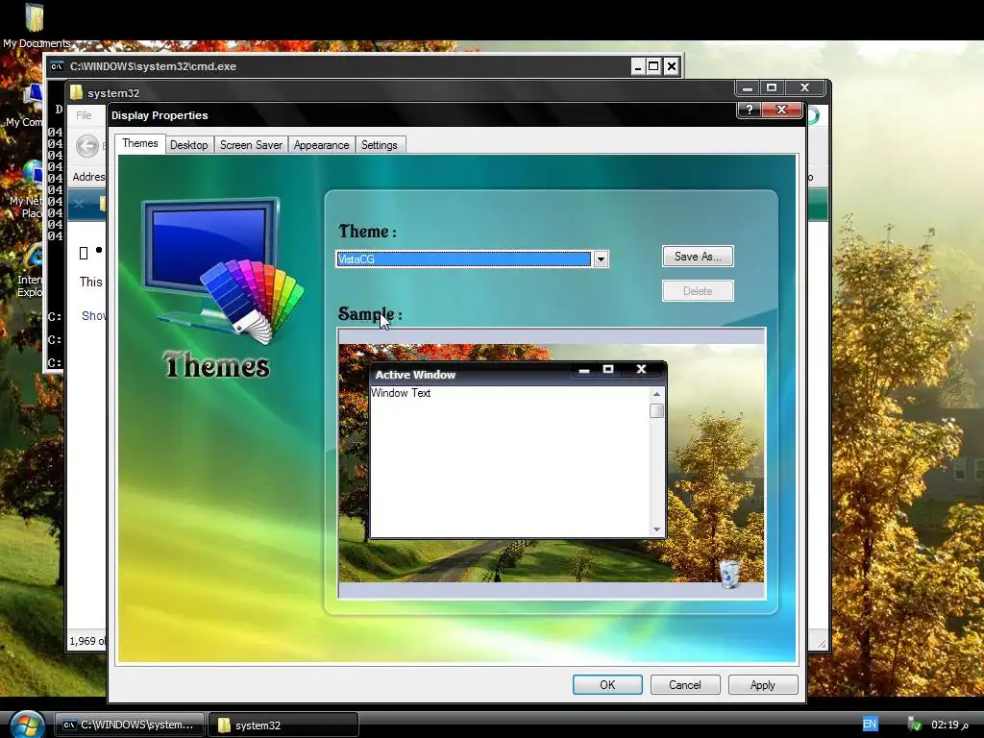Switch to the Desktop tab
The width and height of the screenshot is (984, 738).
click(x=188, y=145)
